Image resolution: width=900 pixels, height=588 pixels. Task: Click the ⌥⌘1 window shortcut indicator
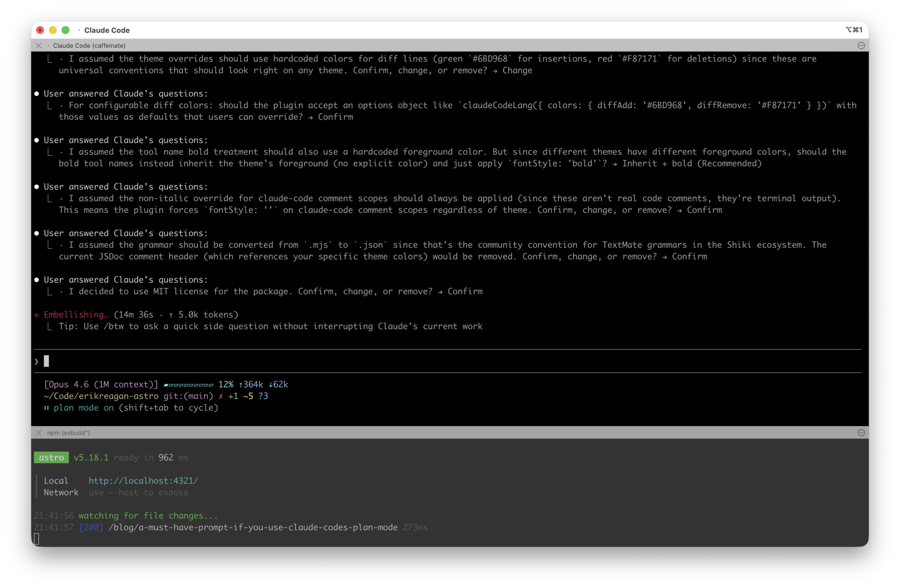tap(853, 30)
